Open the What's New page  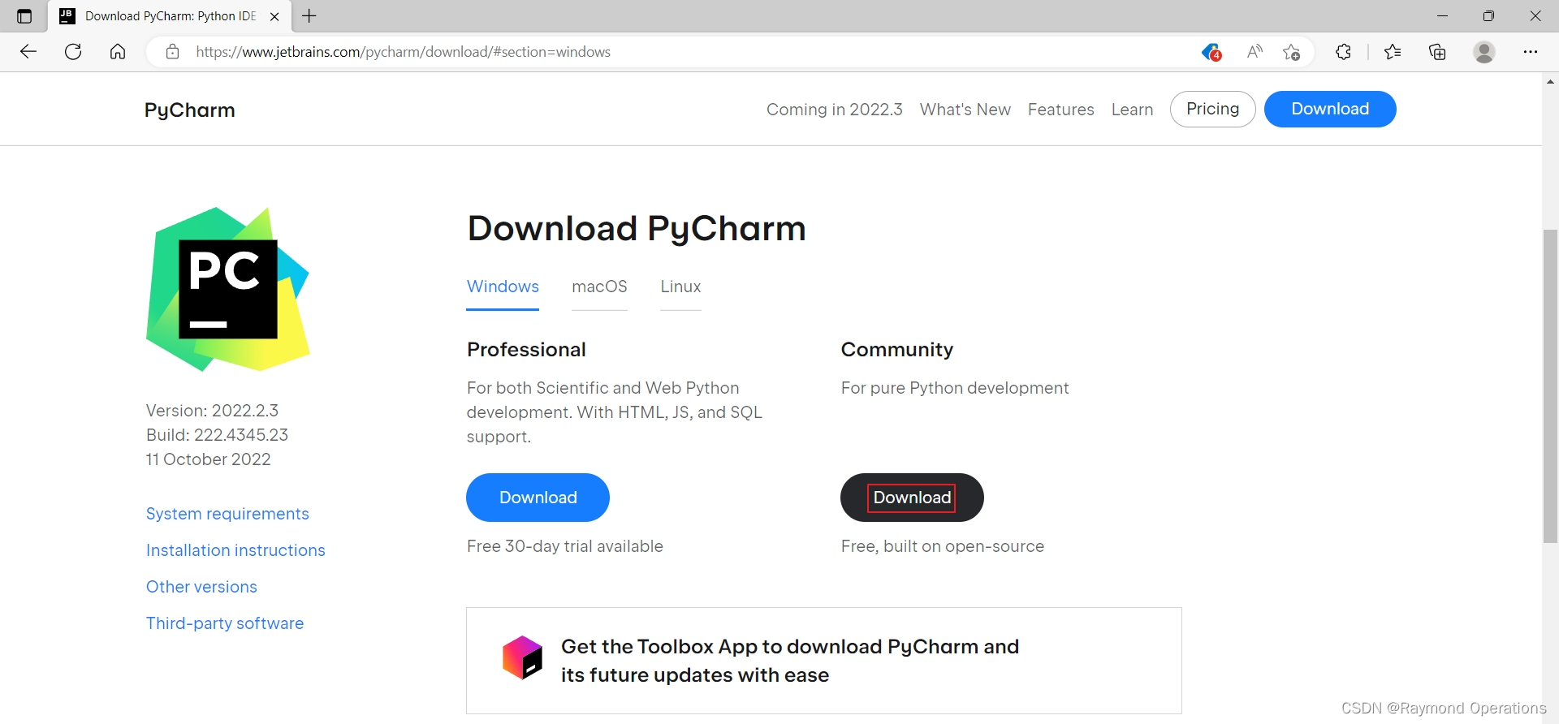click(965, 110)
